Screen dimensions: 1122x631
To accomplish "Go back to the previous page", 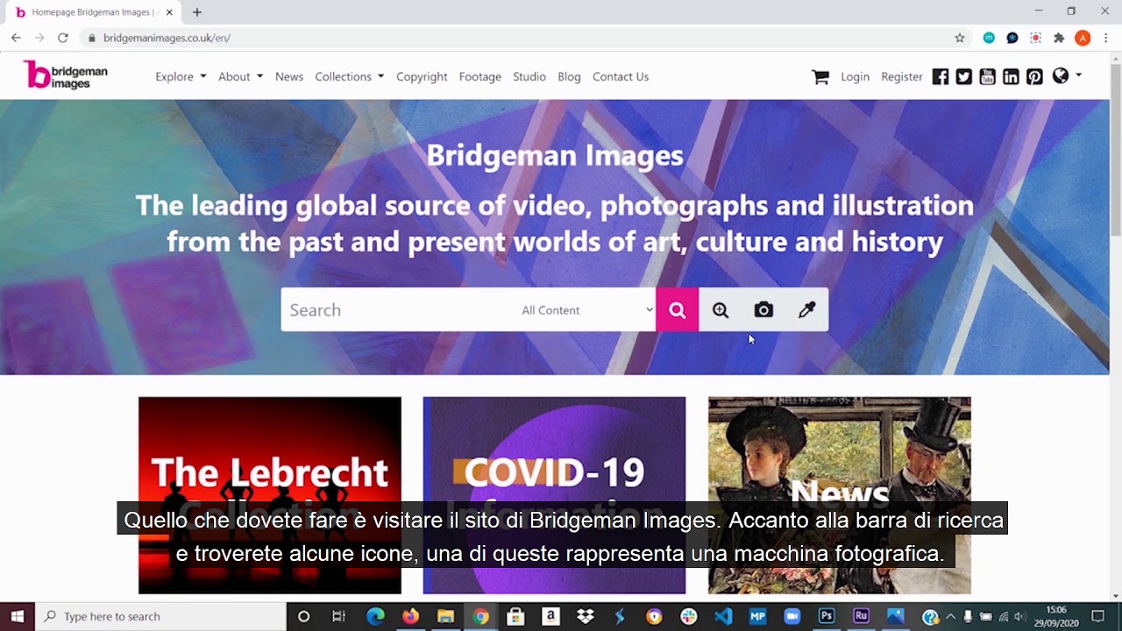I will pos(16,38).
